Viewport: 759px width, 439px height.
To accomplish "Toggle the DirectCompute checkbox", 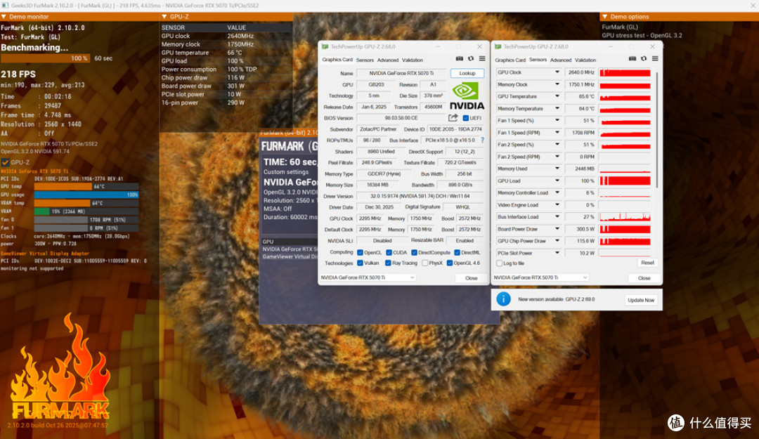I will click(x=415, y=252).
